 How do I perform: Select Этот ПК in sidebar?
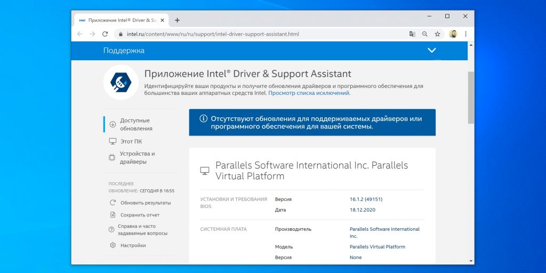tap(131, 141)
